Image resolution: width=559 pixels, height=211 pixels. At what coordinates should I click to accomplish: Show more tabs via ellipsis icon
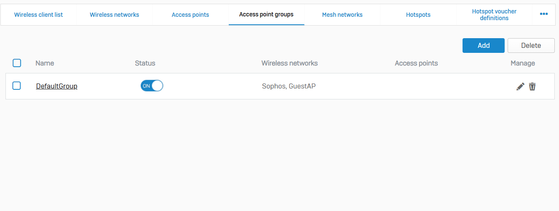pyautogui.click(x=544, y=14)
